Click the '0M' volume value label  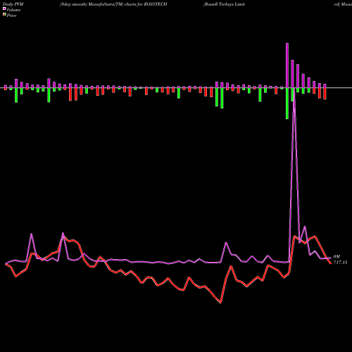[337, 257]
